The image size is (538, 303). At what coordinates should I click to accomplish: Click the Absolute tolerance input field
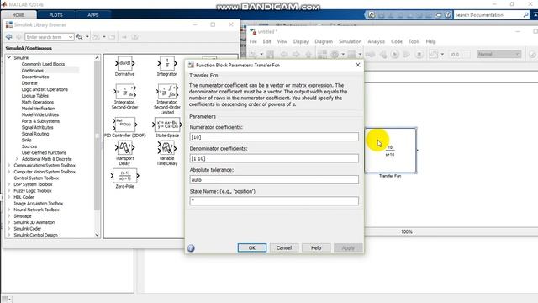click(274, 179)
